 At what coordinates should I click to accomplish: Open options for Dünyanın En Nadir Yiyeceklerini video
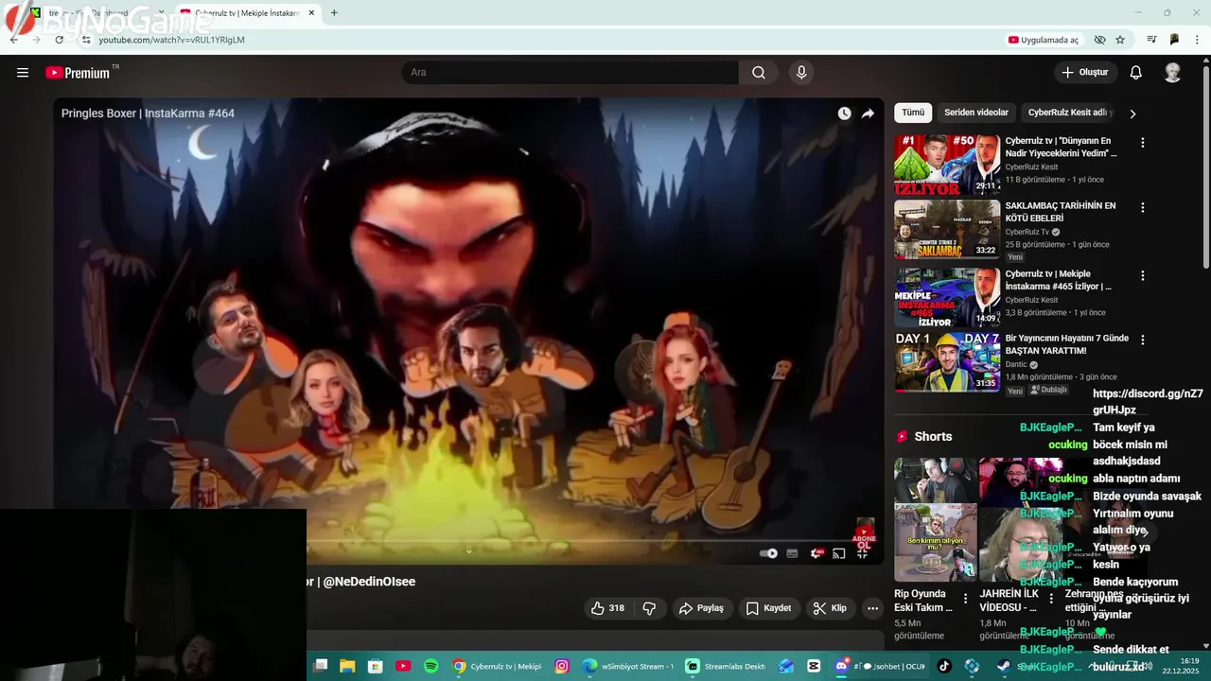1142,143
